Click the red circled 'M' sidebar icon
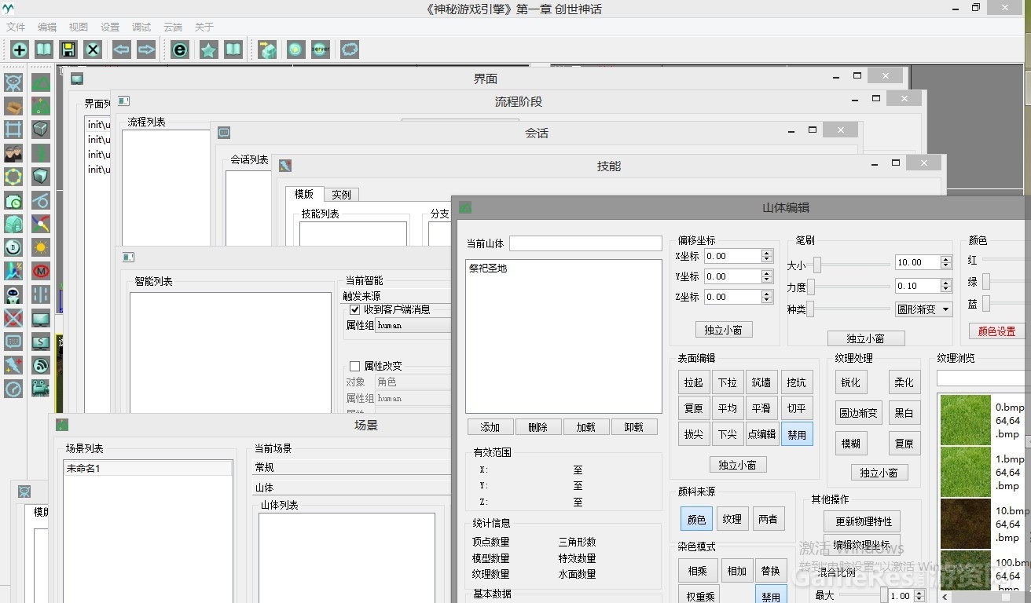 41,271
